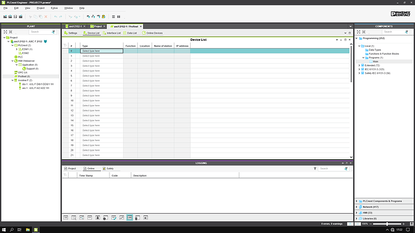Click the filter funnel icon in LOGGING panel

pyautogui.click(x=315, y=169)
